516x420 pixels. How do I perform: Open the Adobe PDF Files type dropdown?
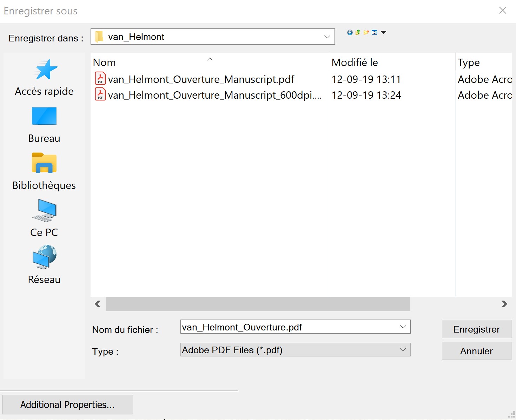(x=403, y=350)
